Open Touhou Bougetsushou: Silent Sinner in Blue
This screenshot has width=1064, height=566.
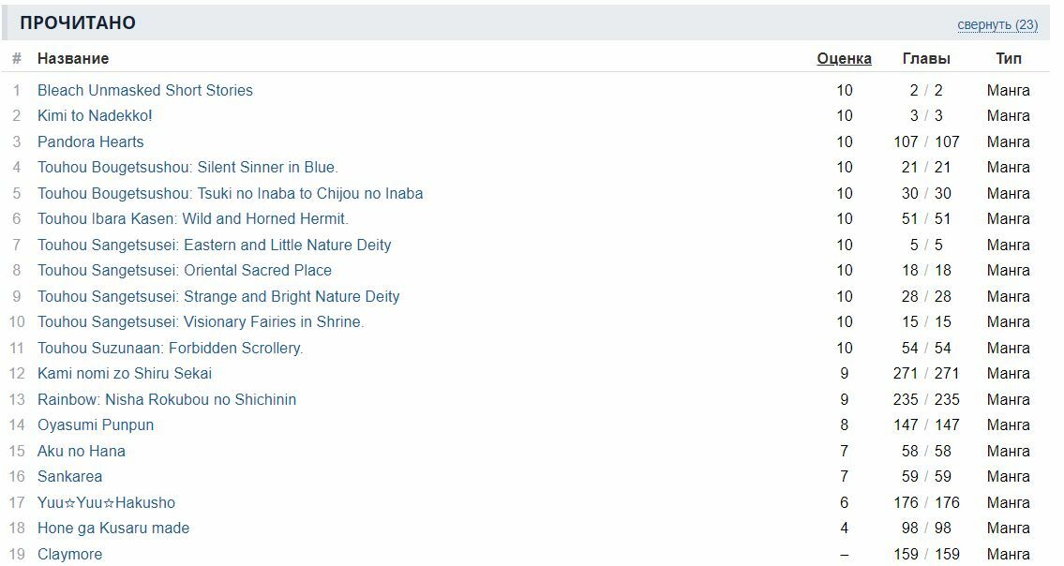pos(187,167)
